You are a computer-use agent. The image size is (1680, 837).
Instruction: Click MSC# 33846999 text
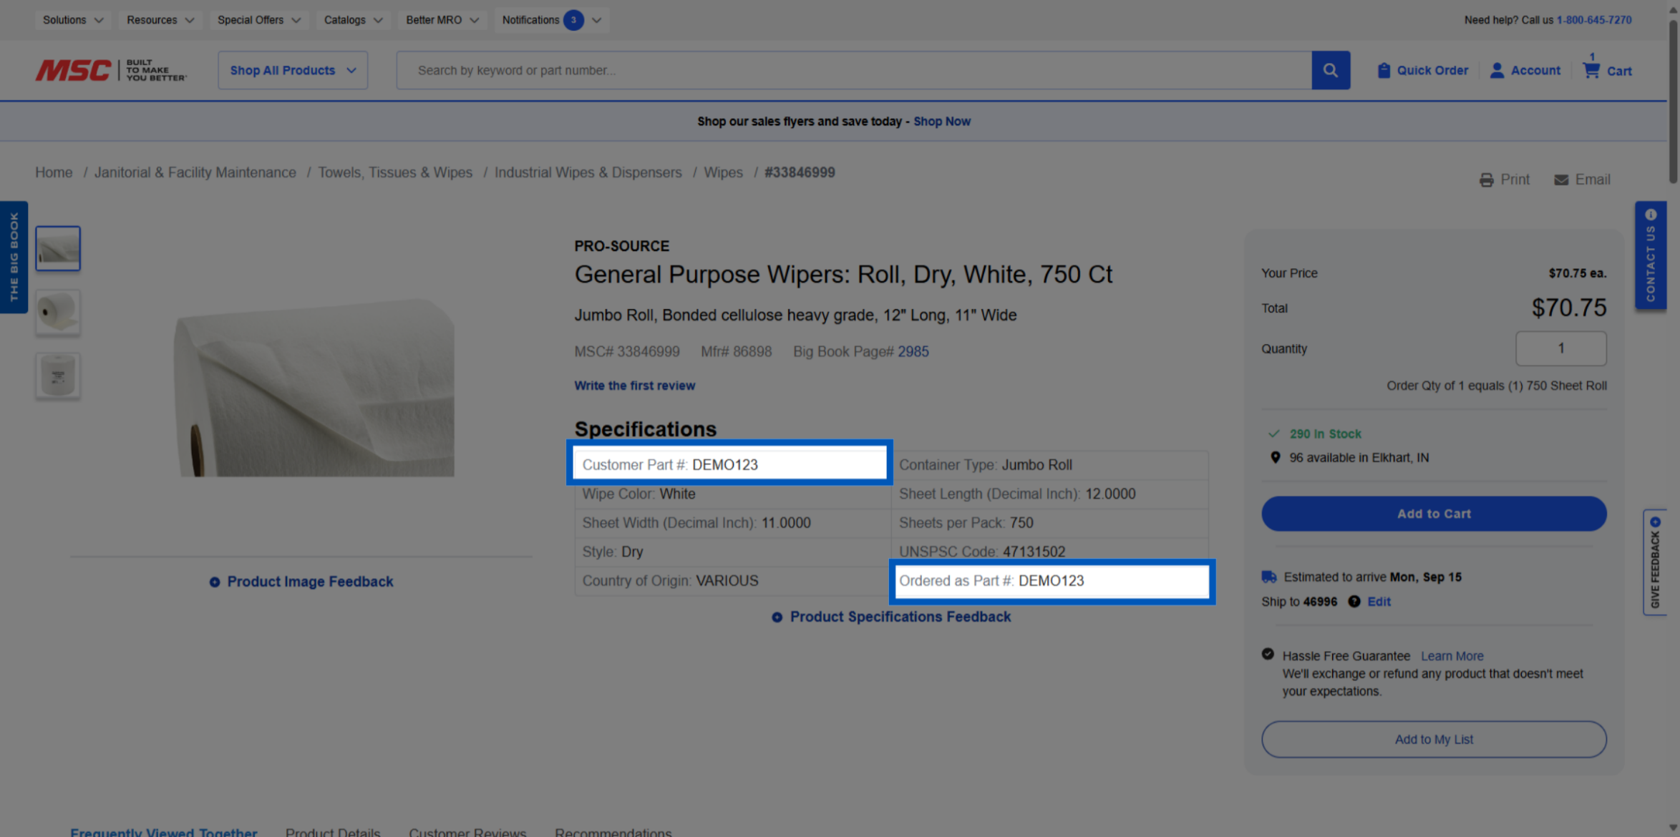coord(626,352)
